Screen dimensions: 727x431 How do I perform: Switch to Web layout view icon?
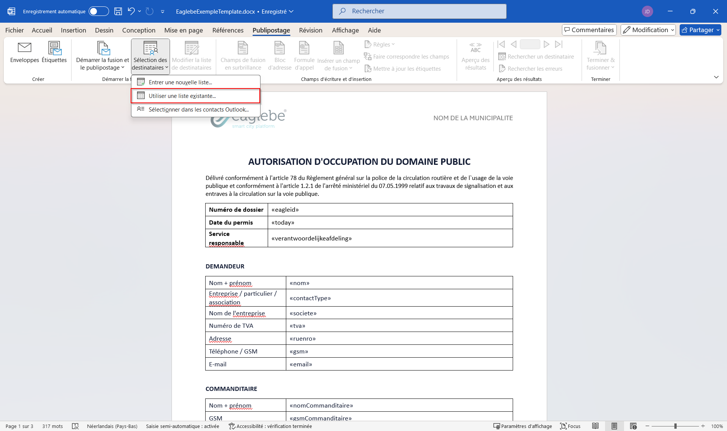coord(633,426)
